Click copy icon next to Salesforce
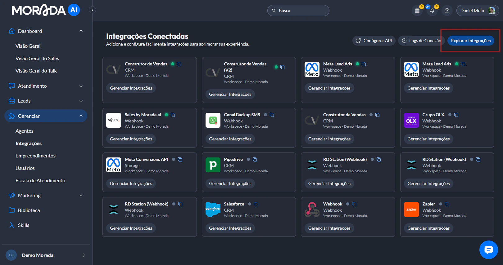 pyautogui.click(x=256, y=204)
